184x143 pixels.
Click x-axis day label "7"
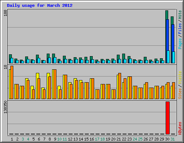(44, 139)
